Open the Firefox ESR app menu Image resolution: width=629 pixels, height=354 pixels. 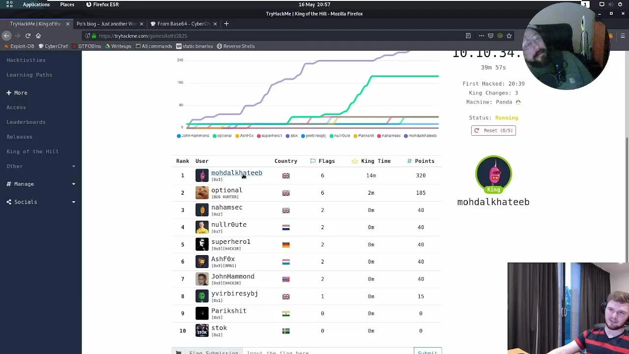point(102,4)
